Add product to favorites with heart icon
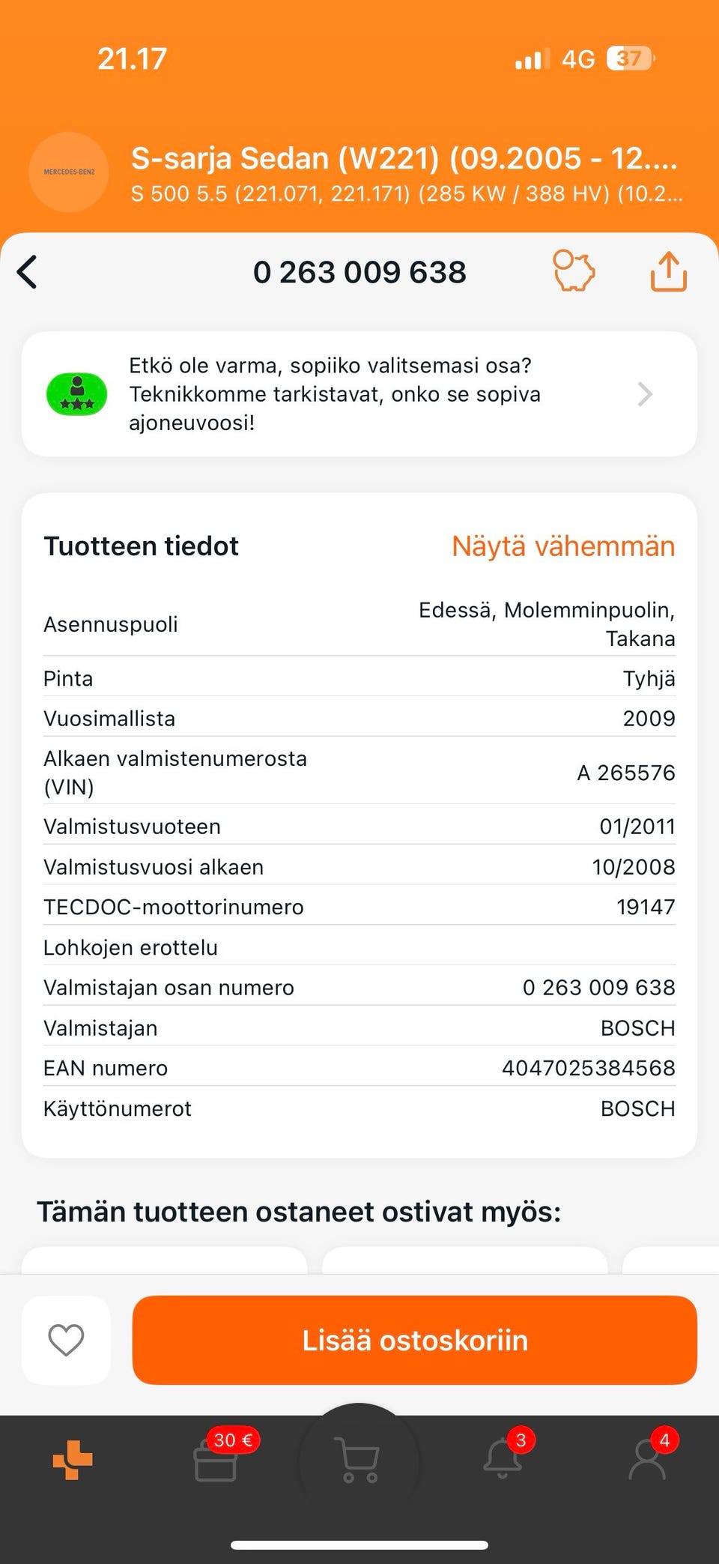The image size is (719, 1564). pos(66,1340)
